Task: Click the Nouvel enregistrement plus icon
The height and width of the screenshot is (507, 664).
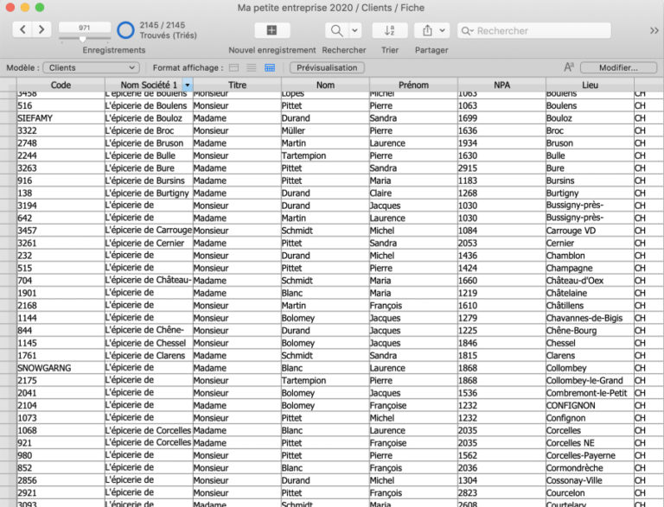Action: click(x=271, y=30)
